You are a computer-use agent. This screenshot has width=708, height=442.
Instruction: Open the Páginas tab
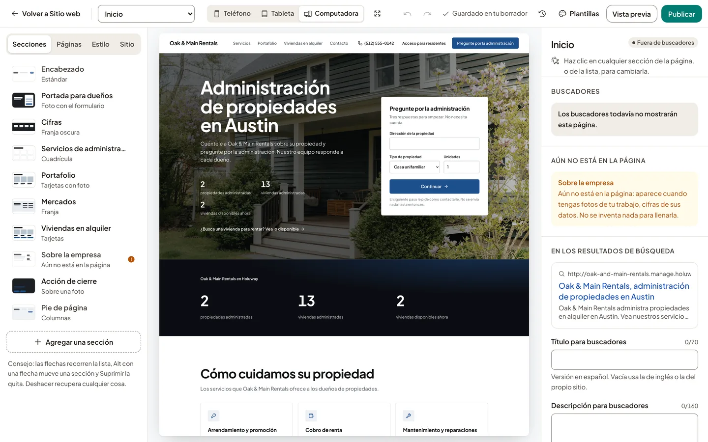[69, 44]
